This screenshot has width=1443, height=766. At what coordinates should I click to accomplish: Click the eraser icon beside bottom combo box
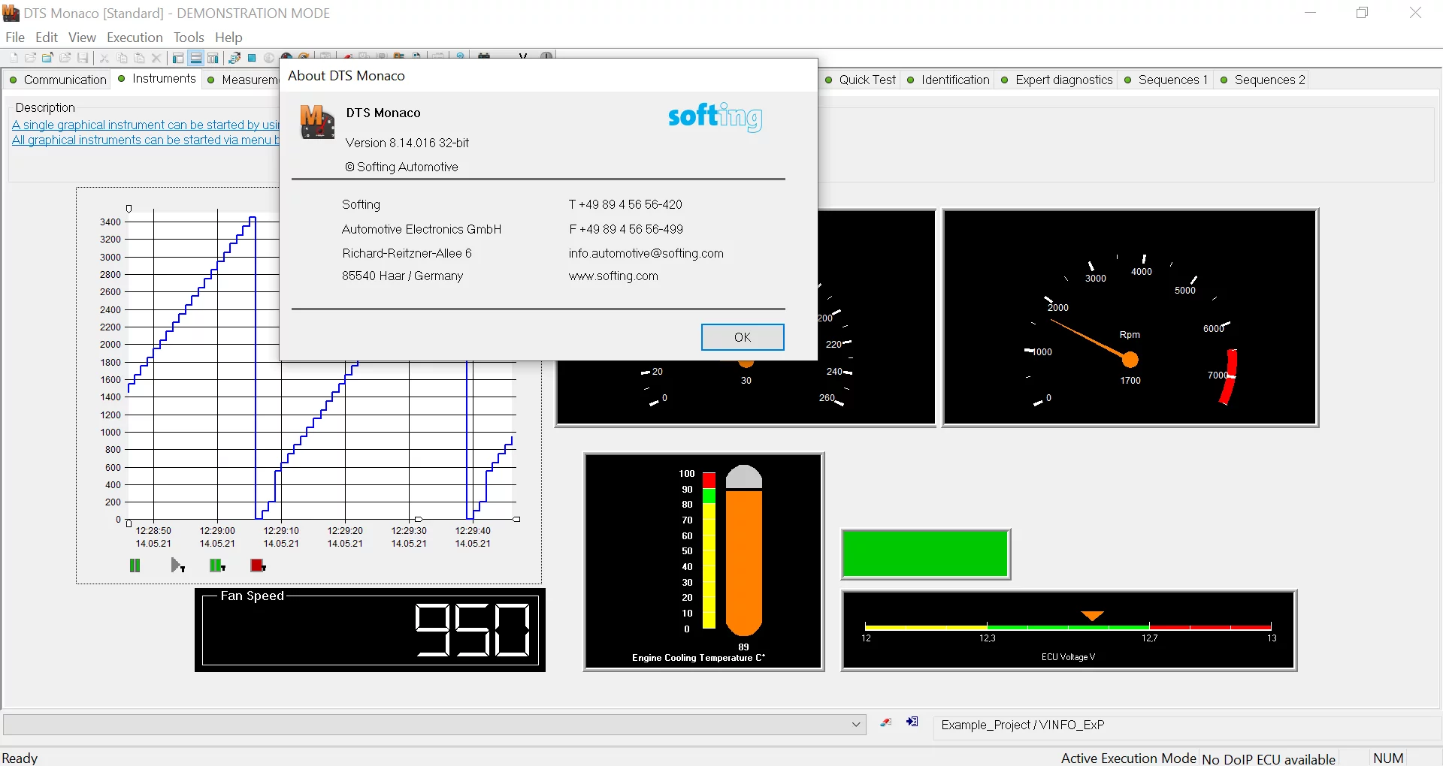(x=886, y=722)
